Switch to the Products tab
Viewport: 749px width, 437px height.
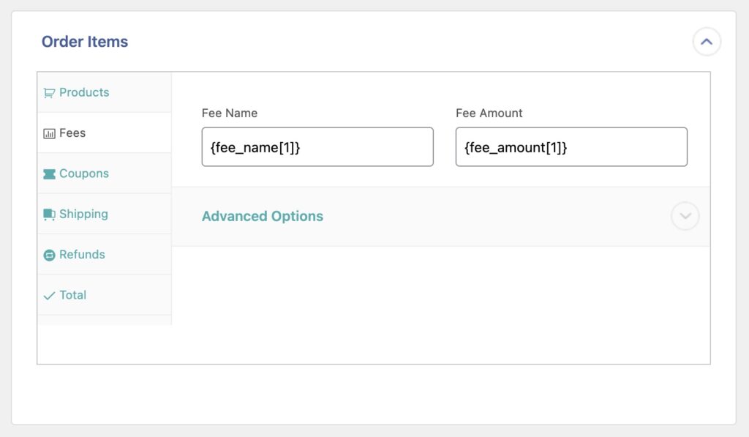pos(80,92)
